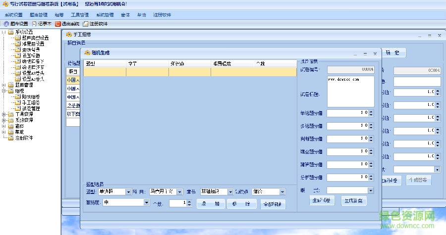Open the 难易度 difficulty dropdown
The image size is (446, 235).
click(x=146, y=203)
